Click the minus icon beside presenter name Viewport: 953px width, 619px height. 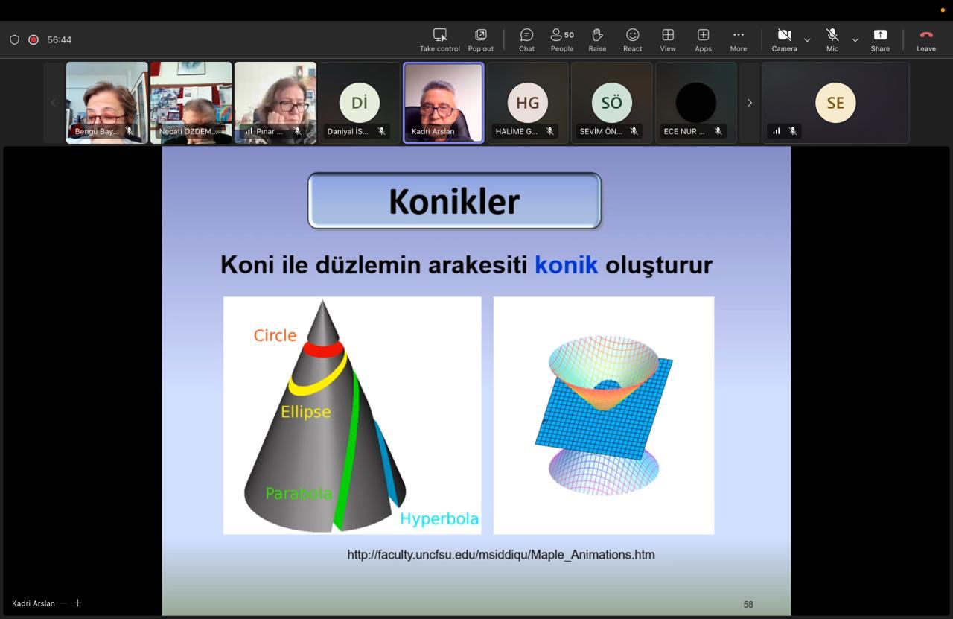point(63,603)
